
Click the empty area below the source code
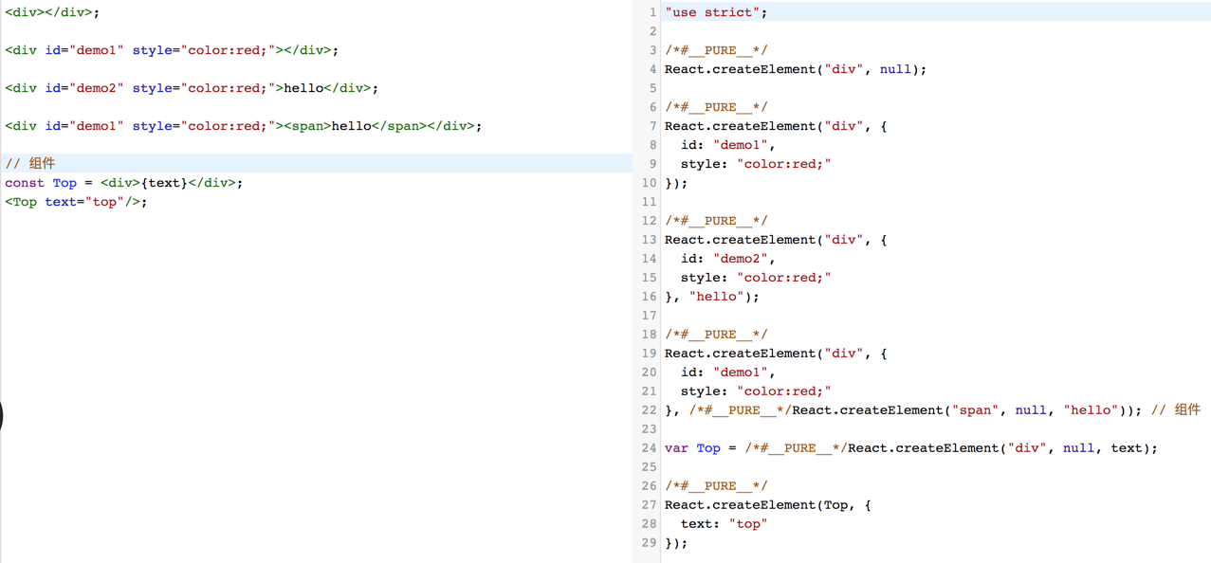(x=313, y=379)
